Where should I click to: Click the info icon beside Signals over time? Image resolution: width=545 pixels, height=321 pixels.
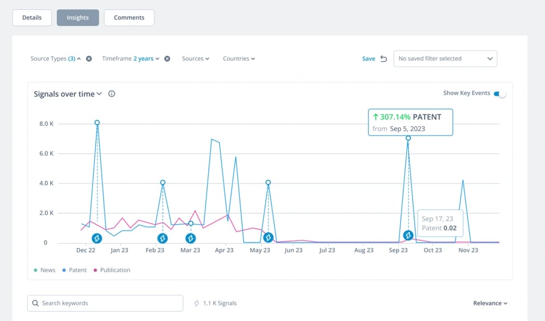point(112,94)
